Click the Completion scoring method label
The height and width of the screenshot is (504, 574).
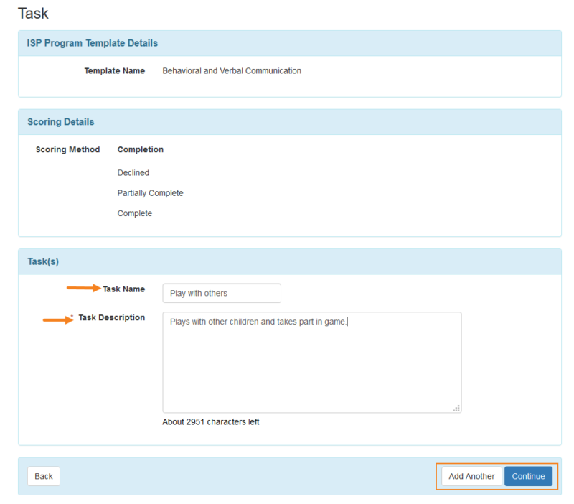click(140, 149)
